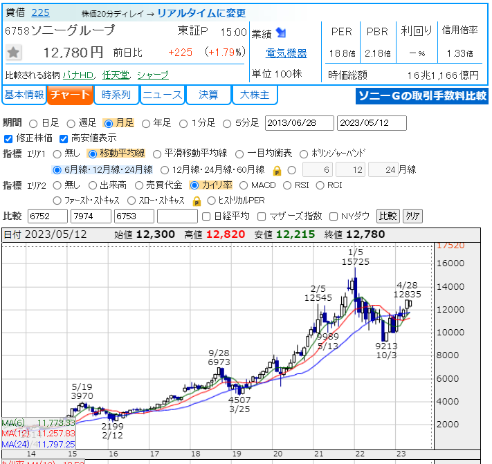The width and height of the screenshot is (492, 464).
Task: Open the 大株主 tab
Action: 255,95
